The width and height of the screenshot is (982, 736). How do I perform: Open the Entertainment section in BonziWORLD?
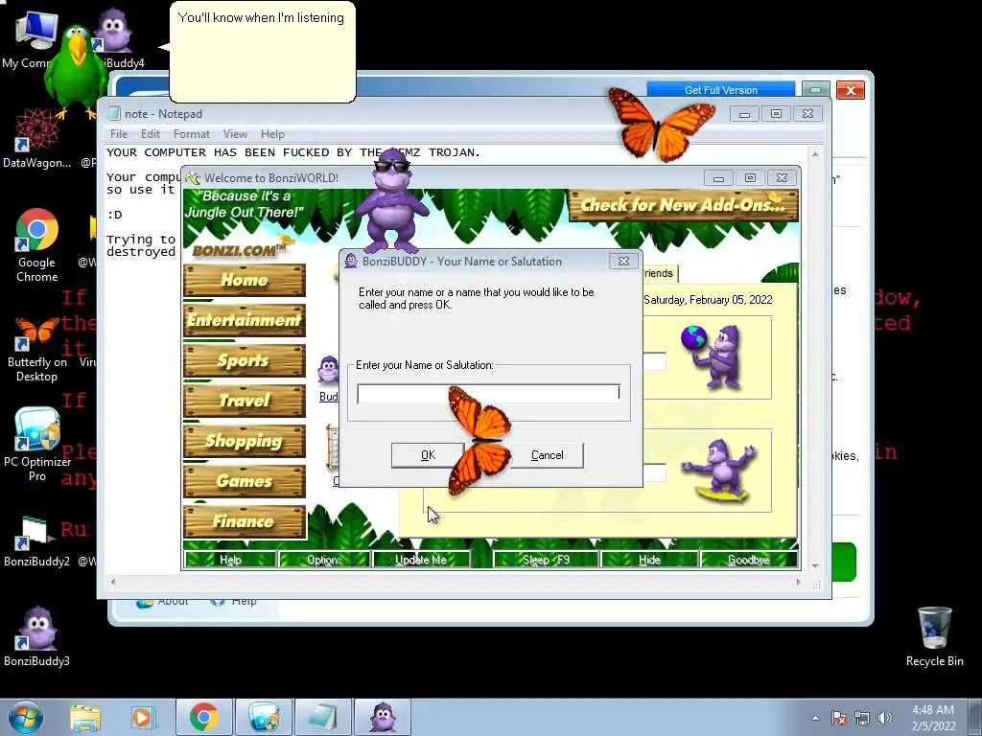[245, 320]
